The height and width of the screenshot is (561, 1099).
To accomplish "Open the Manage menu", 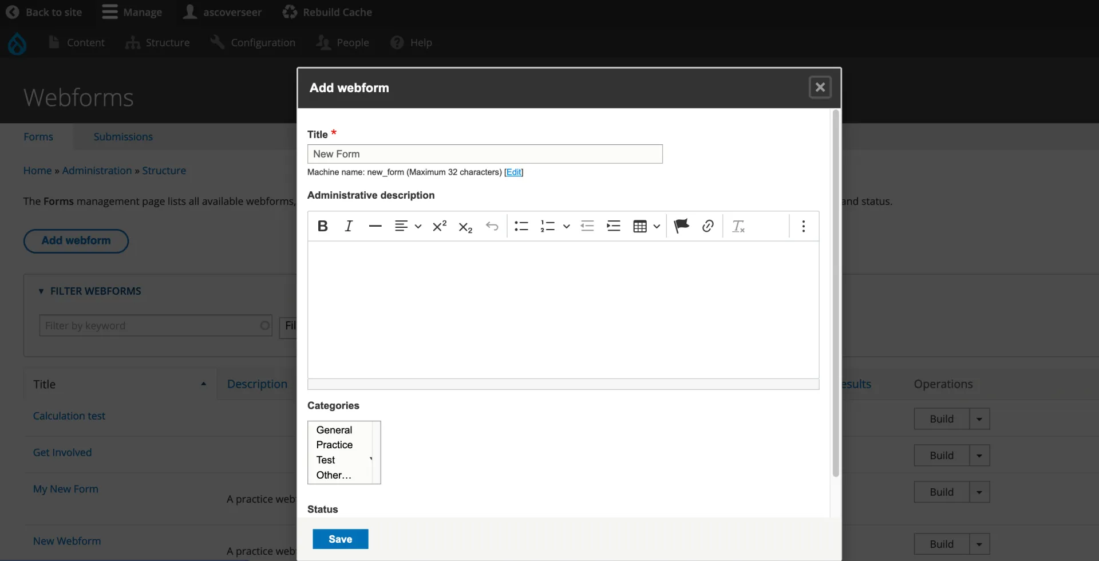I will coord(132,12).
